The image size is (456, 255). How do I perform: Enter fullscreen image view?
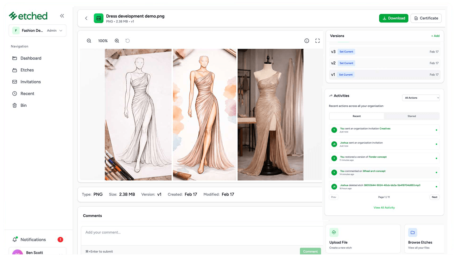click(317, 41)
